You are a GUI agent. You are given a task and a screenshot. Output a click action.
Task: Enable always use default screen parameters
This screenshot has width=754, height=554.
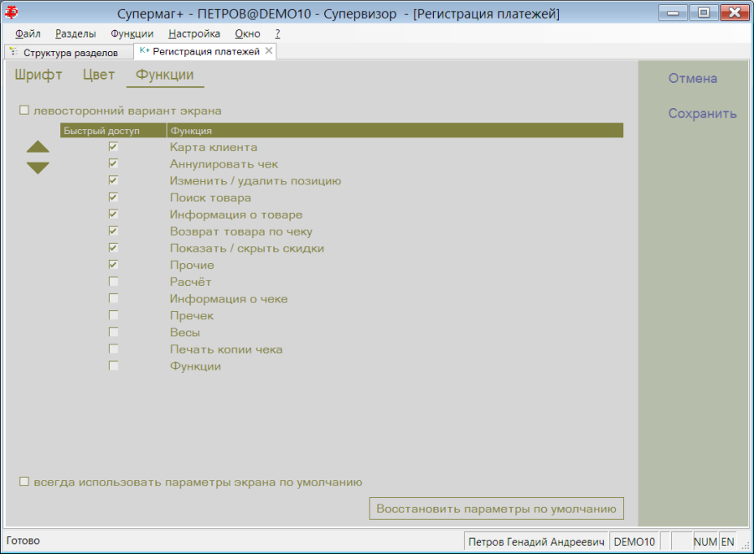click(24, 482)
